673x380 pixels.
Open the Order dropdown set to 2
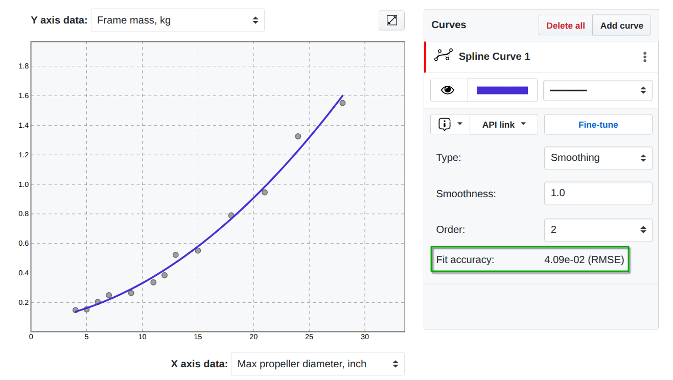(x=598, y=230)
